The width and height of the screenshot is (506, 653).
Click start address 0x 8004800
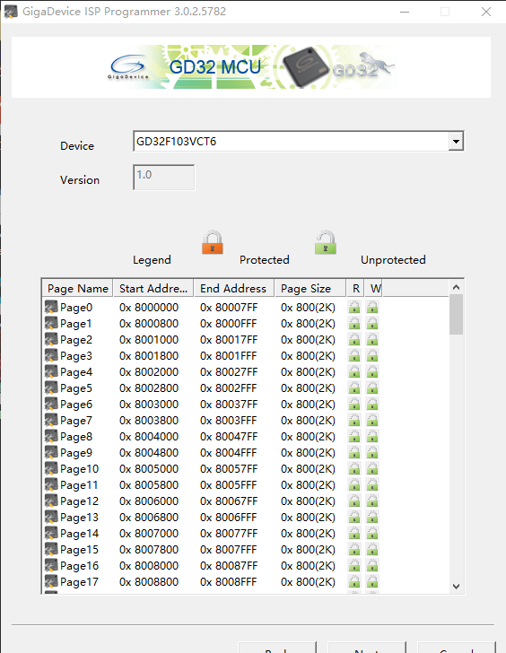pyautogui.click(x=149, y=453)
